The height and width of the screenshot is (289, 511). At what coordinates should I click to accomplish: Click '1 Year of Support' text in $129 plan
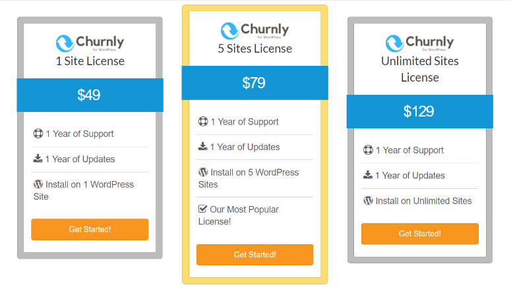[409, 150]
